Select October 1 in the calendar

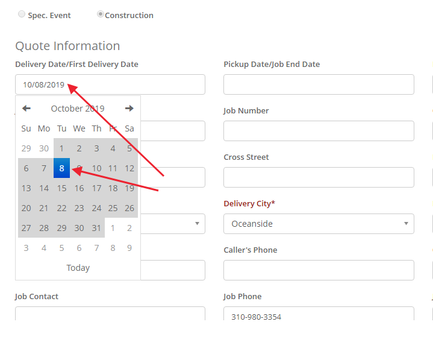(x=61, y=148)
